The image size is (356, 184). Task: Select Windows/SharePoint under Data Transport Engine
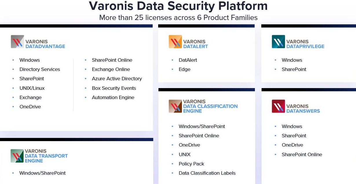pyautogui.click(x=42, y=173)
